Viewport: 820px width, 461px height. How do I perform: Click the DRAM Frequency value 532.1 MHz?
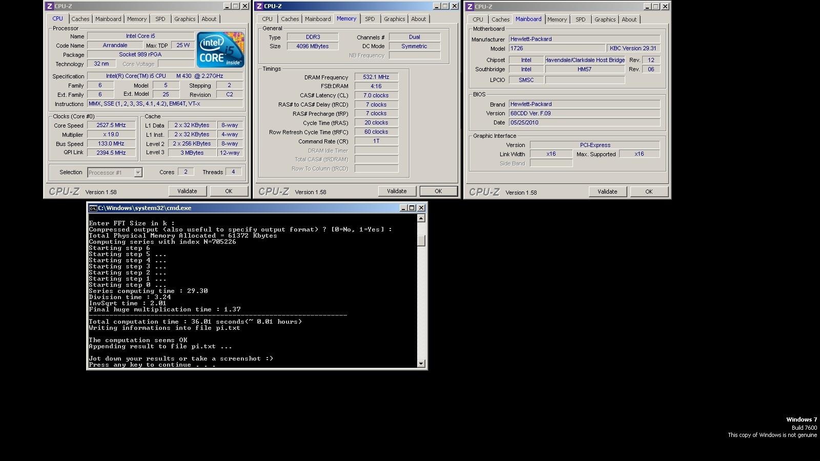(x=376, y=77)
